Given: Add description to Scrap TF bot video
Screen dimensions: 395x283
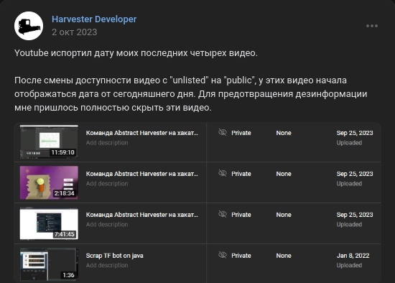Looking at the screenshot, I should click(x=107, y=265).
